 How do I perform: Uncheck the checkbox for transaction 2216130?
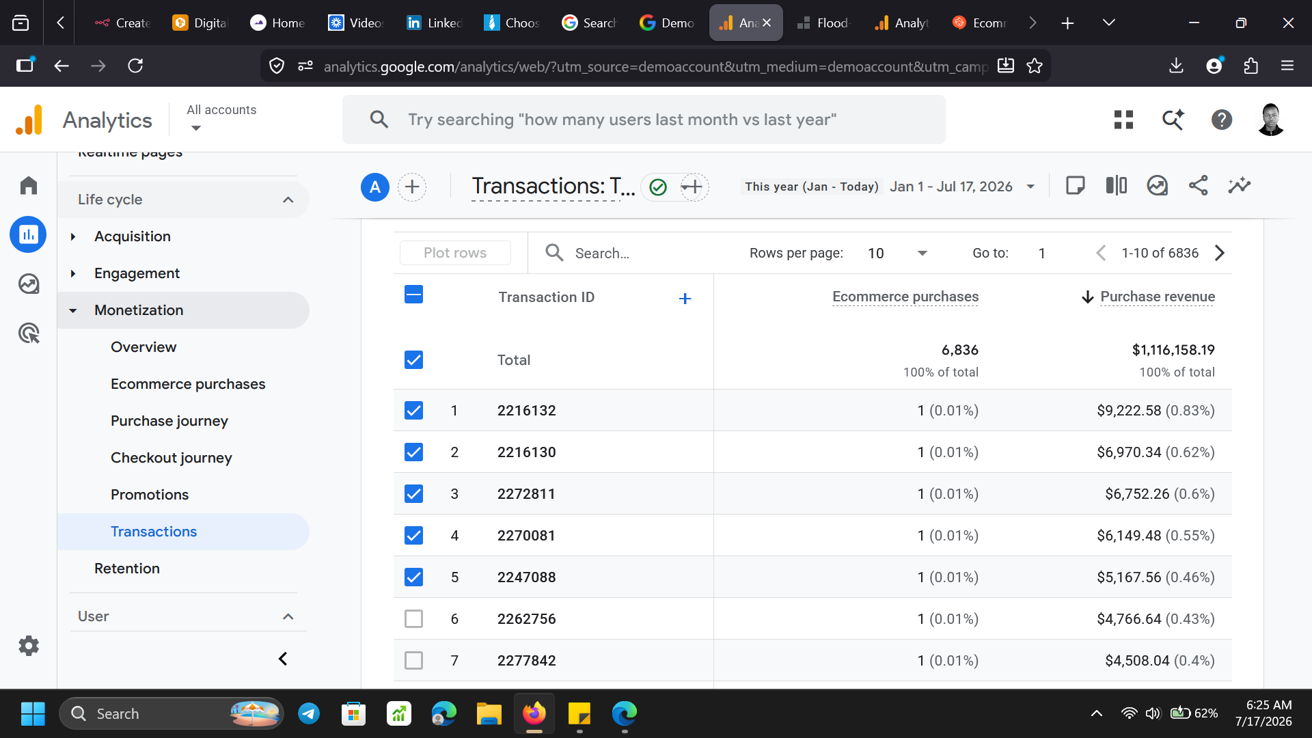(x=413, y=452)
